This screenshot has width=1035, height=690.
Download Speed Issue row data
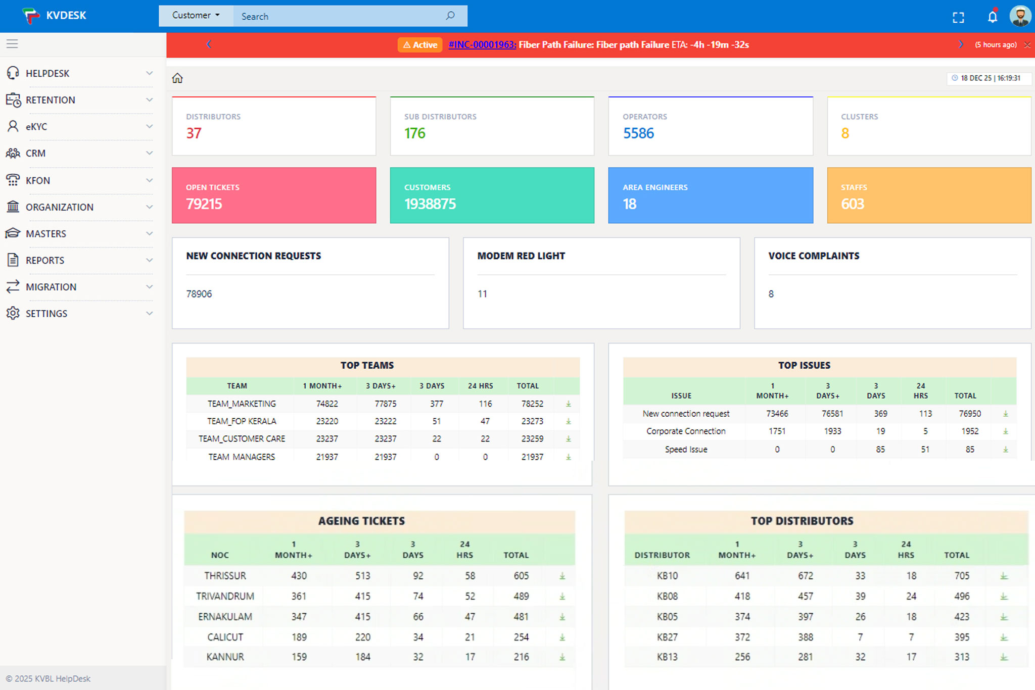click(x=1005, y=450)
